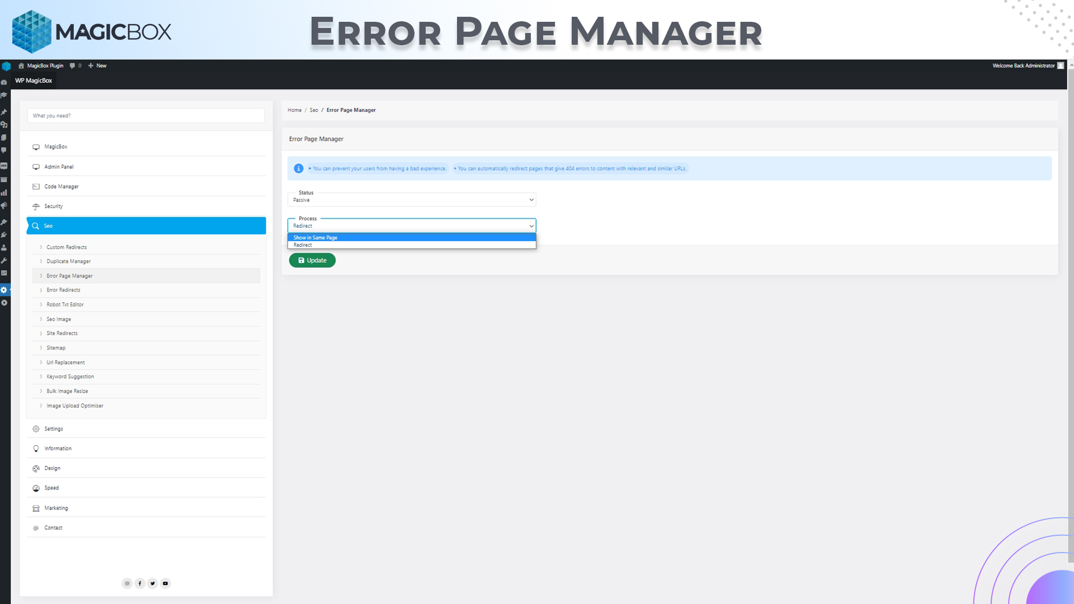
Task: Open MagicBox Twitter social icon
Action: click(153, 583)
